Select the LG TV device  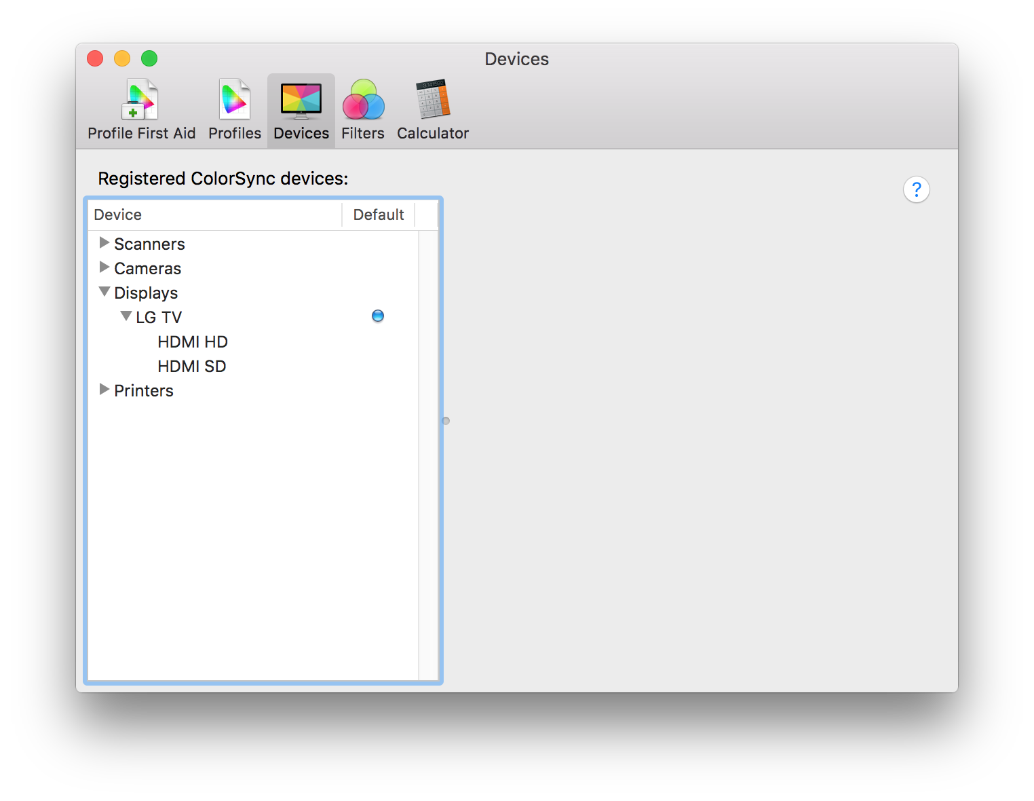[253, 317]
